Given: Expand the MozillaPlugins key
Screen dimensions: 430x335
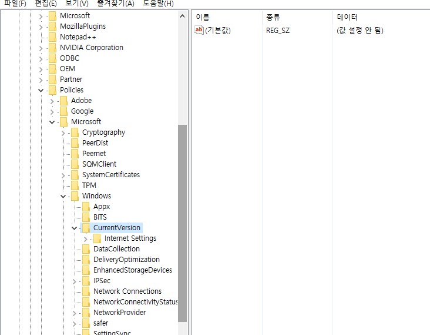Looking at the screenshot, I should point(41,27).
